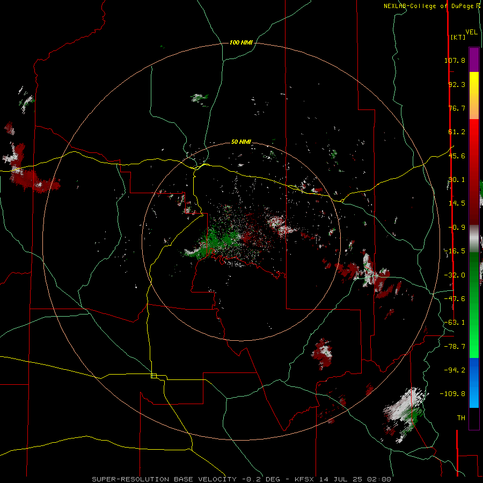The image size is (483, 483).
Task: Click the 45.6 velocity scale value
Action: click(x=457, y=156)
